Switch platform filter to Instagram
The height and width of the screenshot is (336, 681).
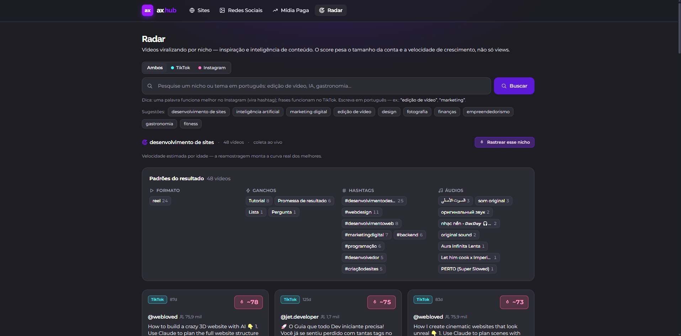[x=212, y=68]
